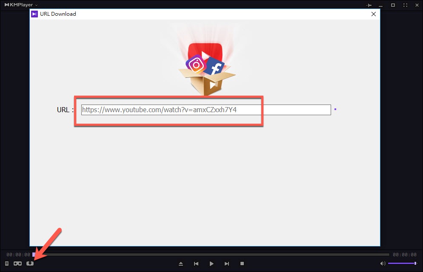The height and width of the screenshot is (272, 423).
Task: Click the elapsed time display on the left
Action: (18, 255)
